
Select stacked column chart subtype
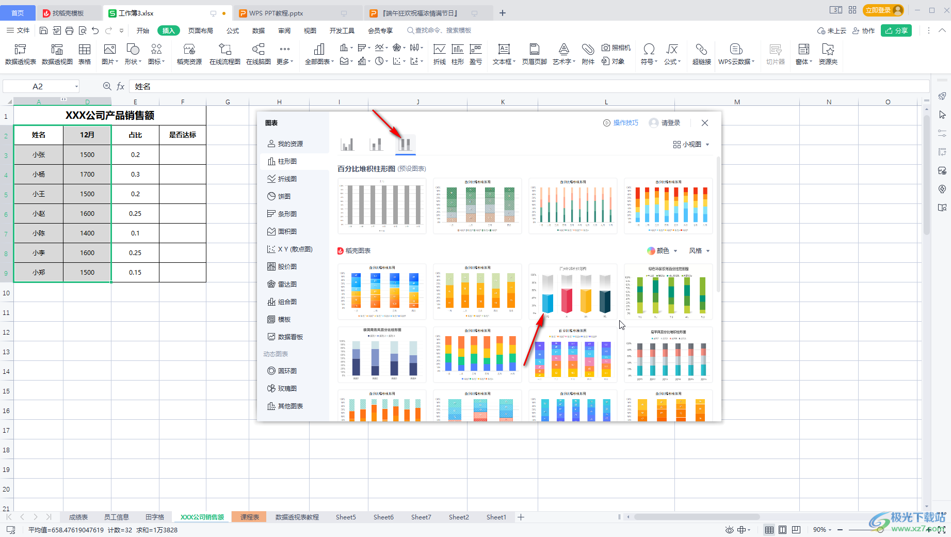[376, 144]
